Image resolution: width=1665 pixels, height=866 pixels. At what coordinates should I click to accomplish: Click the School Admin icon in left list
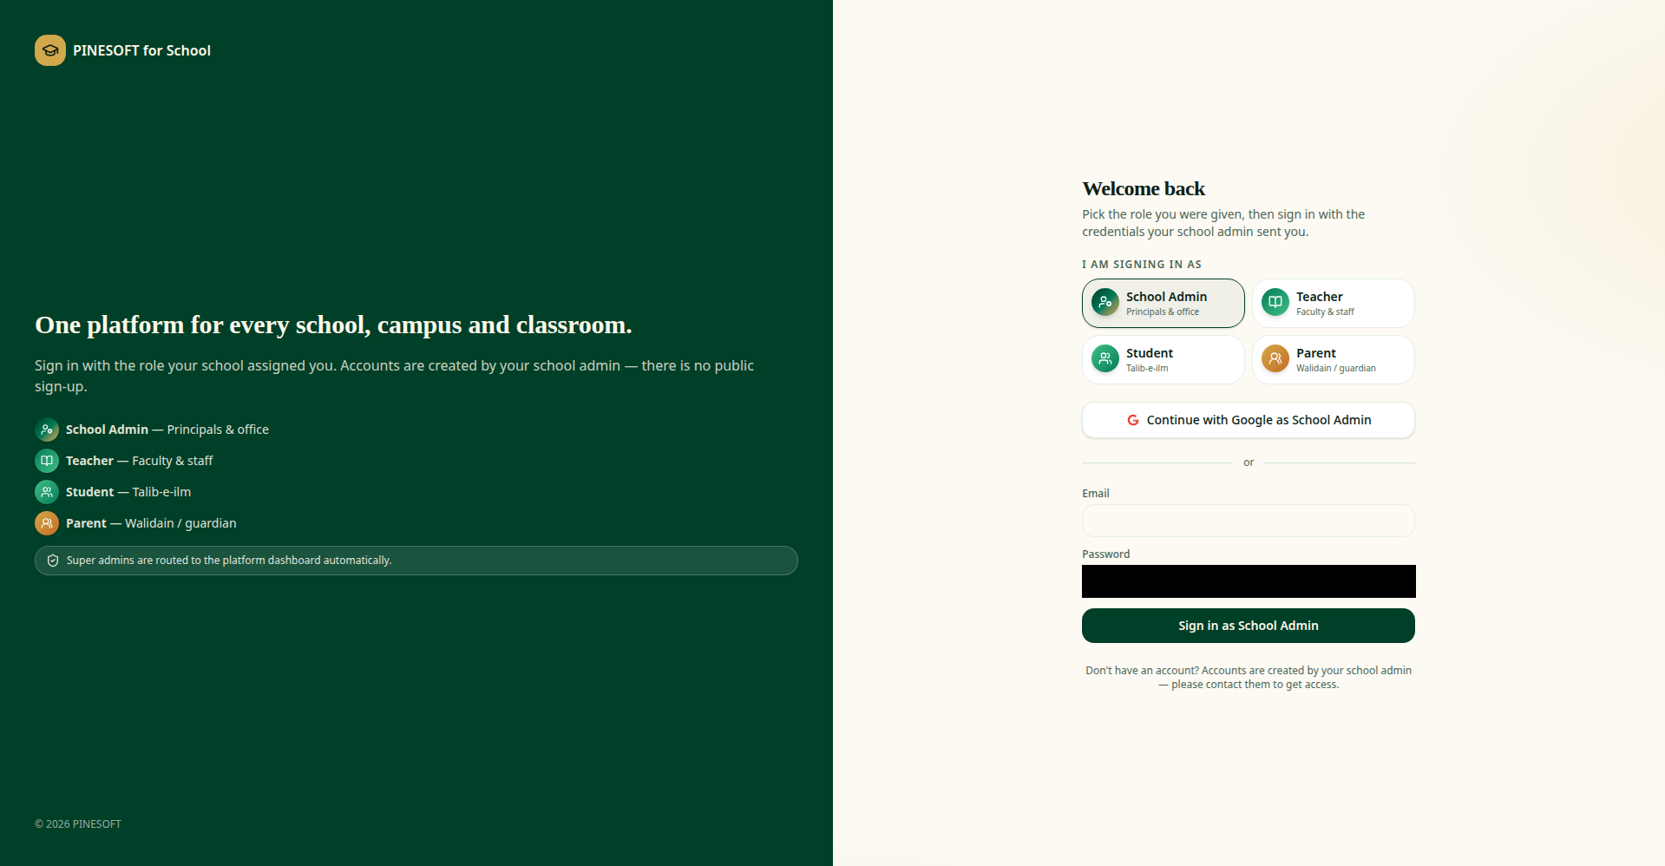pos(47,430)
